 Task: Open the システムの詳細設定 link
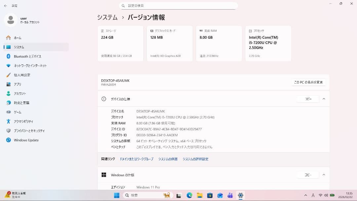click(195, 159)
